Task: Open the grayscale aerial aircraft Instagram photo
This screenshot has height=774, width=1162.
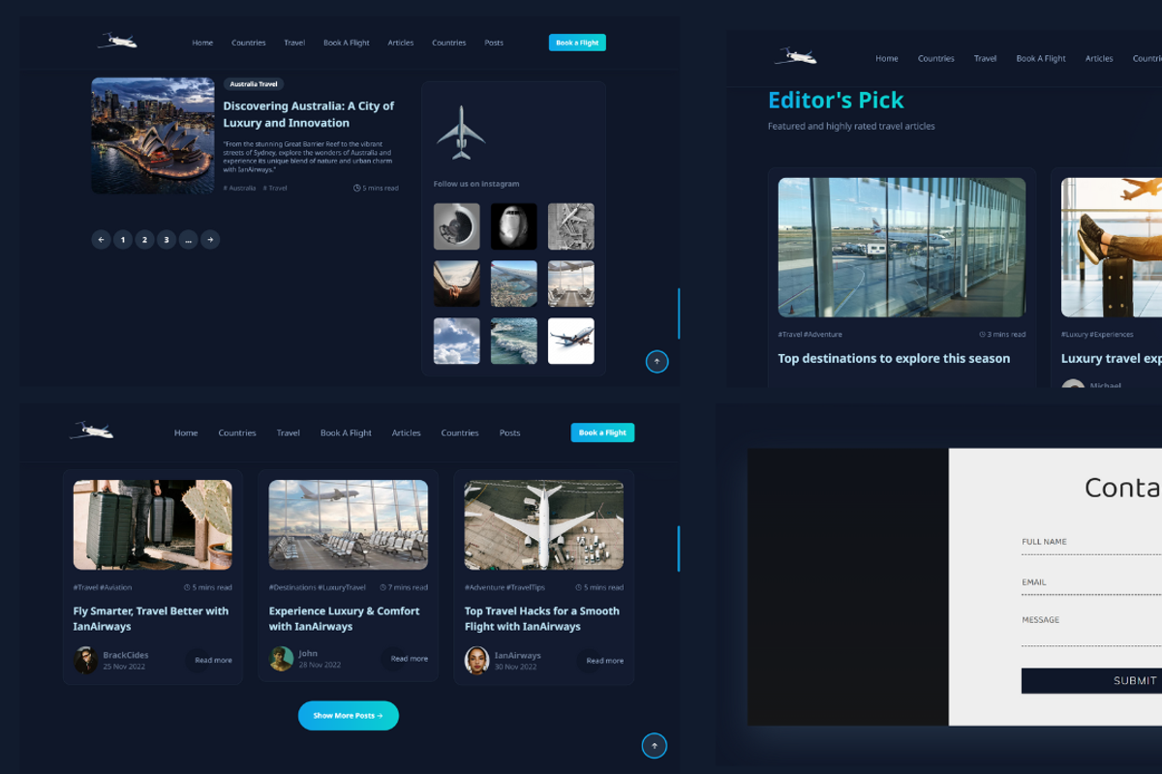Action: click(x=571, y=226)
